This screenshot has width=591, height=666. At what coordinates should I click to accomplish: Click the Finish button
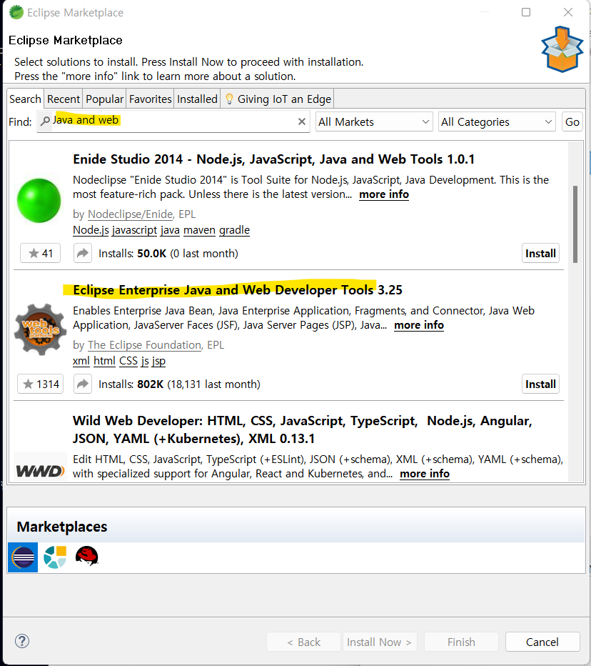click(x=461, y=642)
